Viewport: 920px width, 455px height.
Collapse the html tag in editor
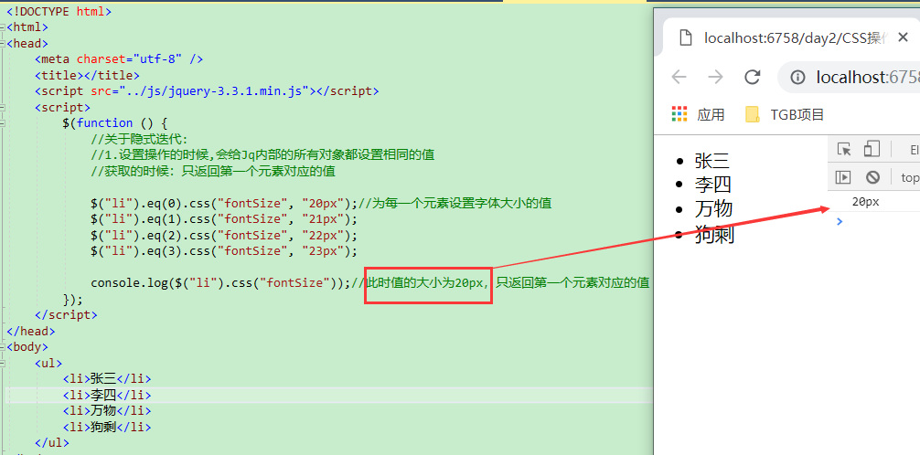3,27
